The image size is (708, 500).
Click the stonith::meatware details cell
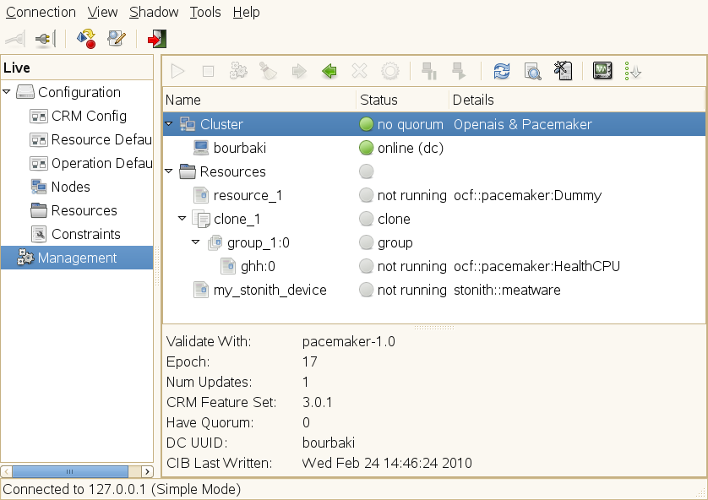coord(507,290)
